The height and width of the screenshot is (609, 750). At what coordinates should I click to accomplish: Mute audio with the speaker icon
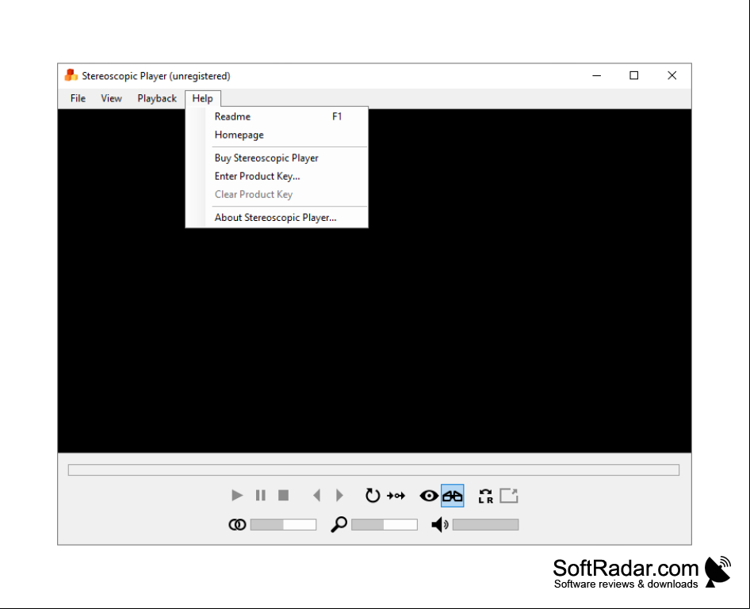(x=440, y=525)
